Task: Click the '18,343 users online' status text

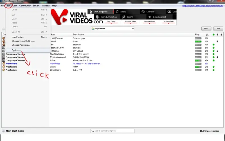Action: click(209, 131)
